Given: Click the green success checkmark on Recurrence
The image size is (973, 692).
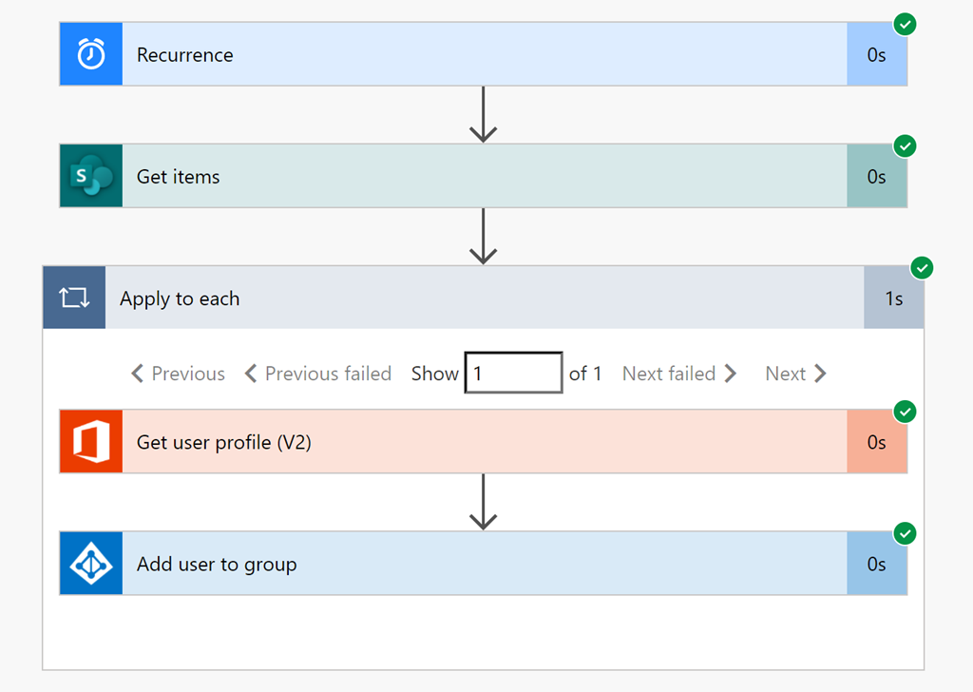Looking at the screenshot, I should (x=906, y=25).
